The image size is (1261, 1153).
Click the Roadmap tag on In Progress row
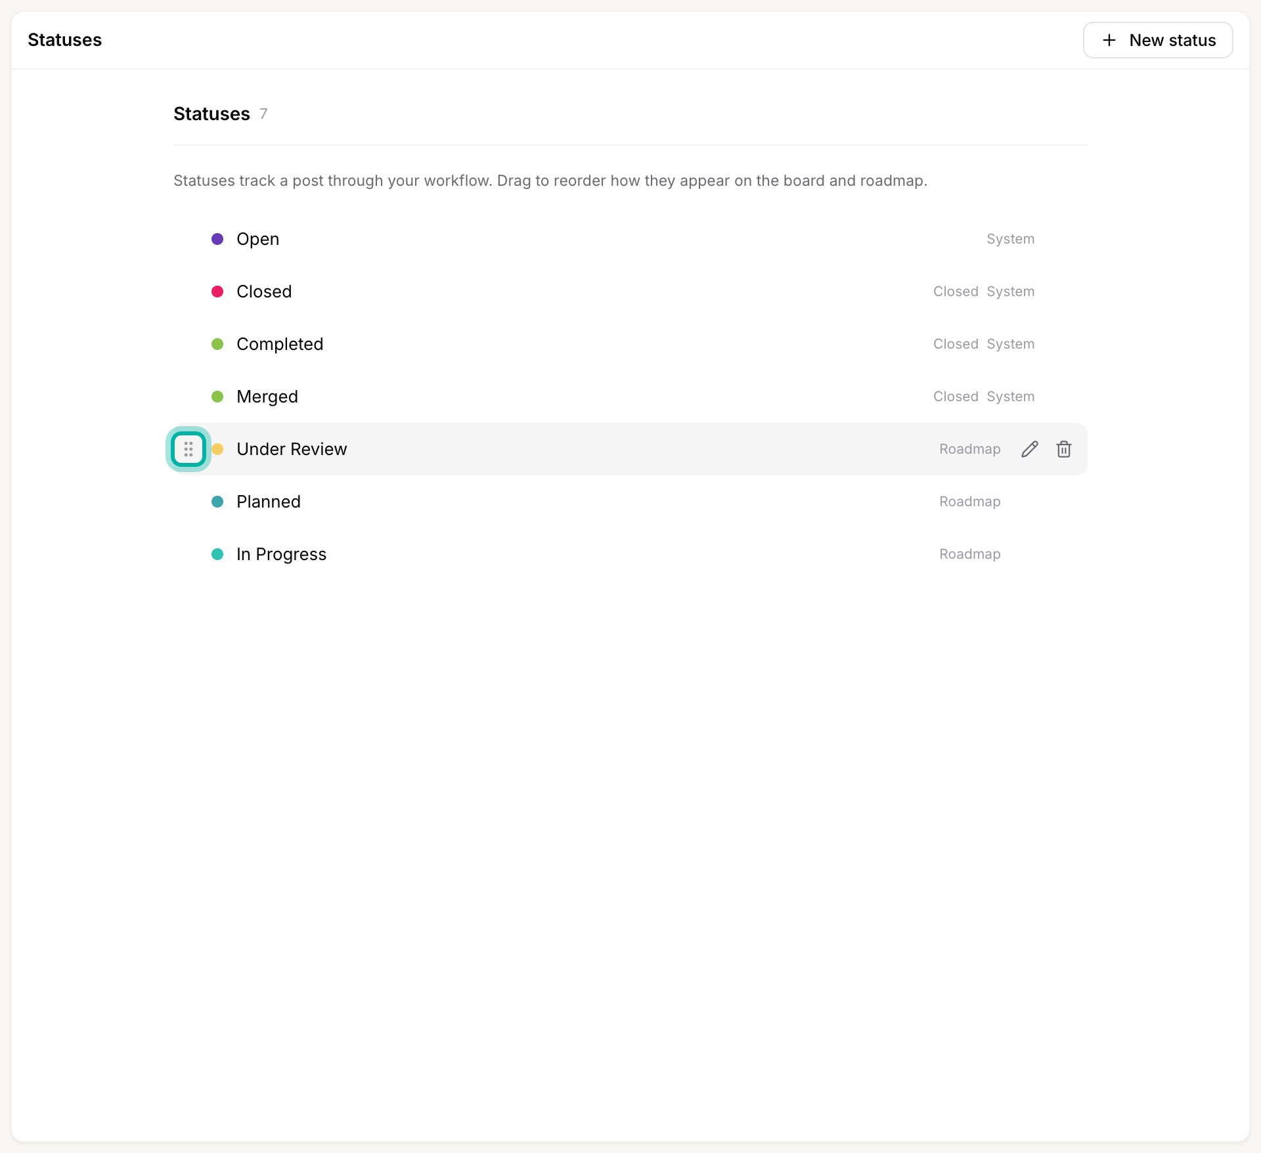969,554
